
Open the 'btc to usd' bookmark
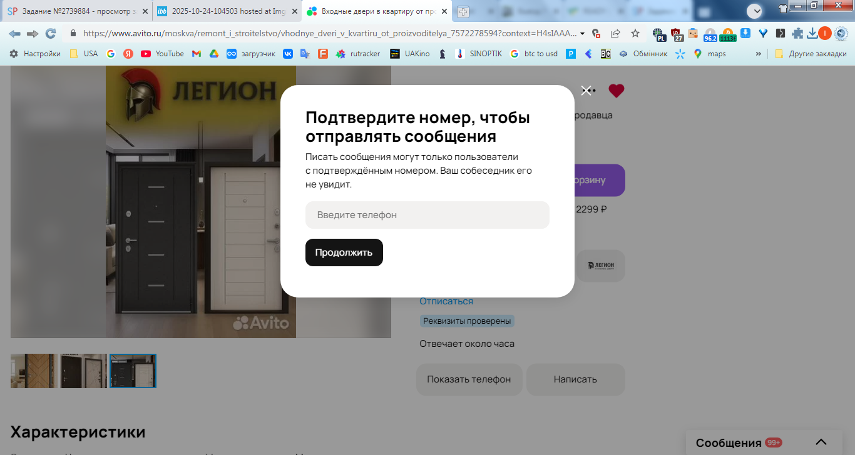tap(534, 54)
